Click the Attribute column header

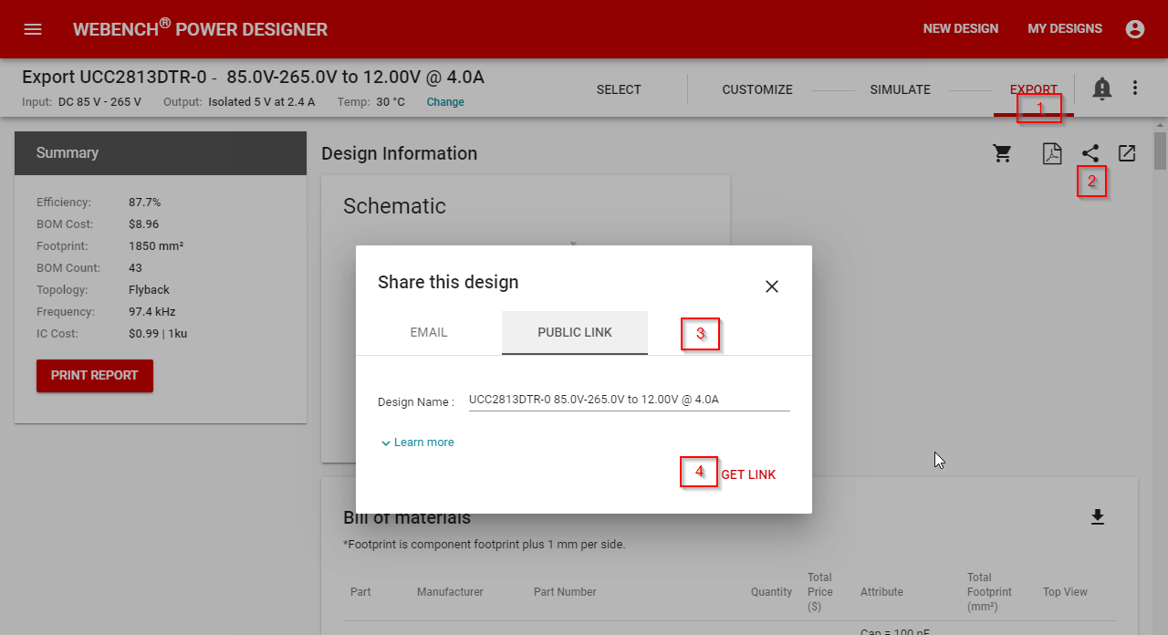point(881,592)
